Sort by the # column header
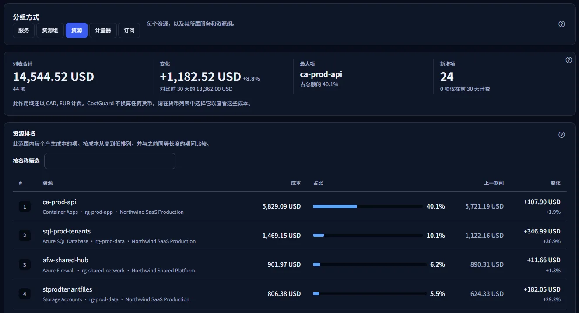Screen dimensions: 579x313 tap(21, 183)
